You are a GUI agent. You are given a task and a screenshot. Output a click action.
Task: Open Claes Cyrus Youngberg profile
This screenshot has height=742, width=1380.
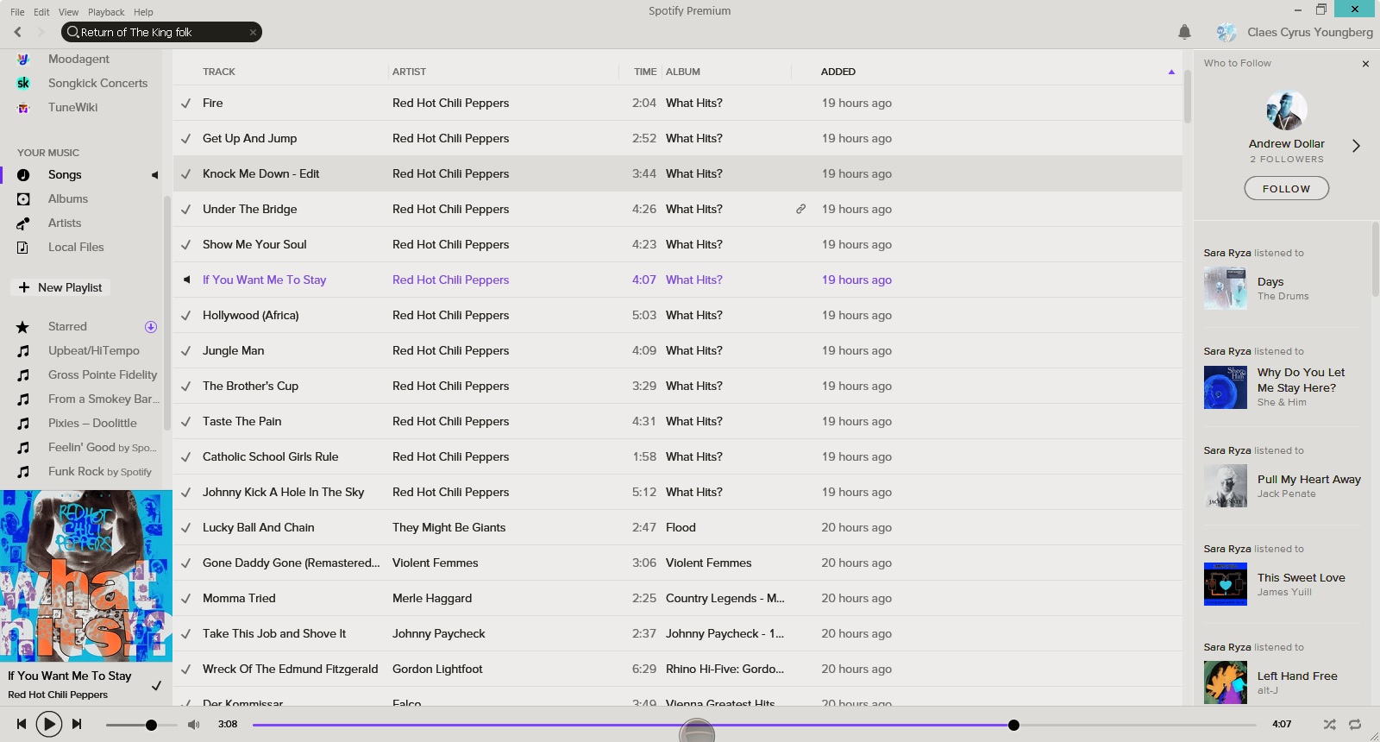1309,32
